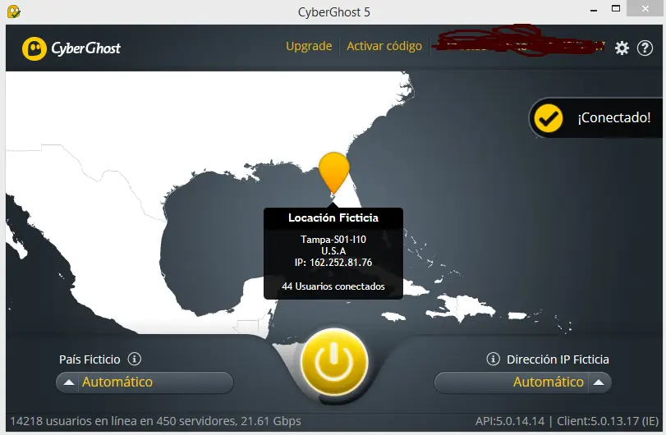Expand the País Ficticio Automático dropdown
Image resolution: width=666 pixels, height=435 pixels.
coord(145,382)
